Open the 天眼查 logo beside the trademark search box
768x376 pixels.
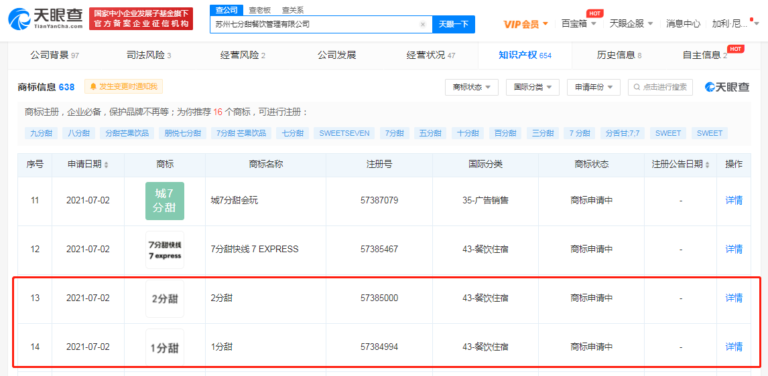click(727, 87)
